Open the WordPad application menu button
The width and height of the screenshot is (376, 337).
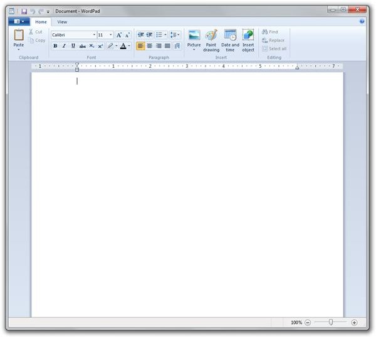(19, 21)
